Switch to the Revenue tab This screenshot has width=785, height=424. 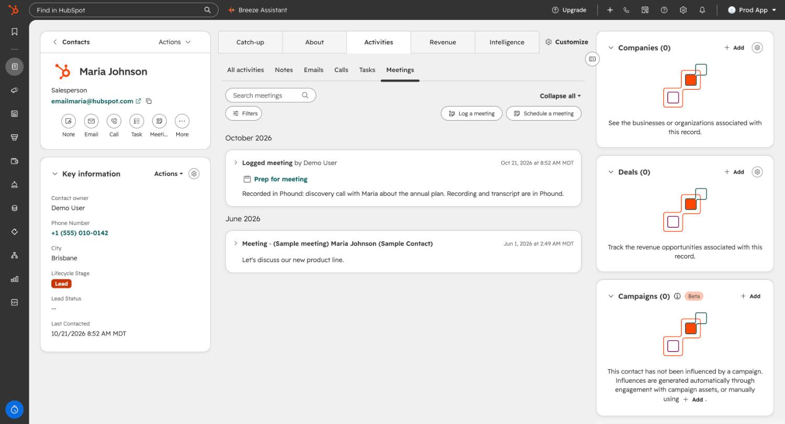442,42
